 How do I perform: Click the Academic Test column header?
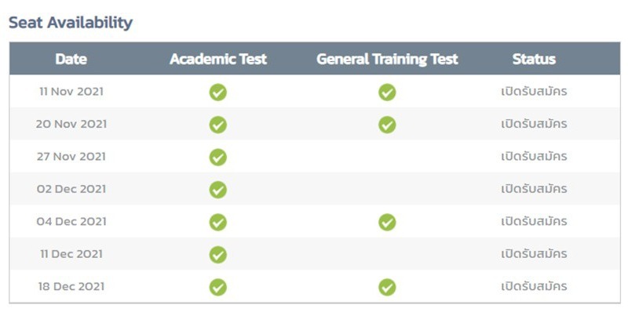click(x=218, y=60)
